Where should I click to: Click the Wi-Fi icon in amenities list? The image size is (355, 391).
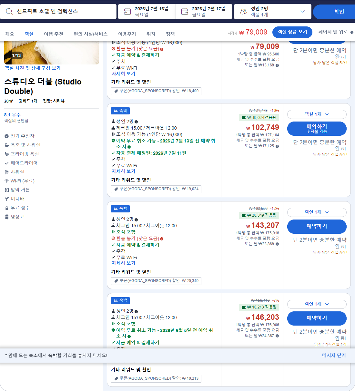click(x=6, y=181)
